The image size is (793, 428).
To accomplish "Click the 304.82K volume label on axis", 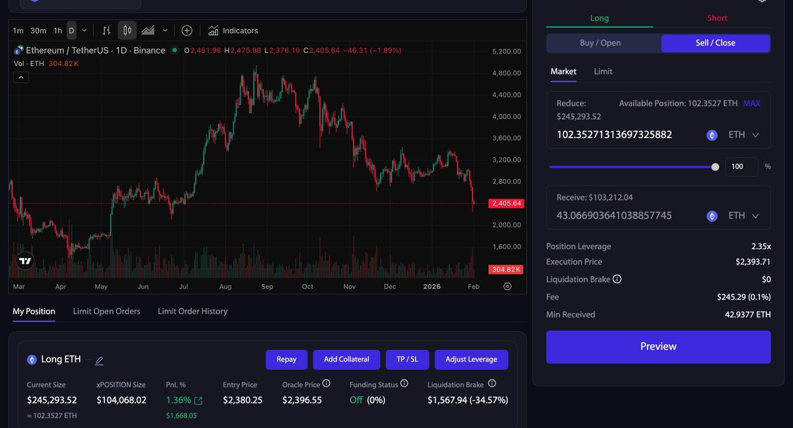I will coord(507,269).
